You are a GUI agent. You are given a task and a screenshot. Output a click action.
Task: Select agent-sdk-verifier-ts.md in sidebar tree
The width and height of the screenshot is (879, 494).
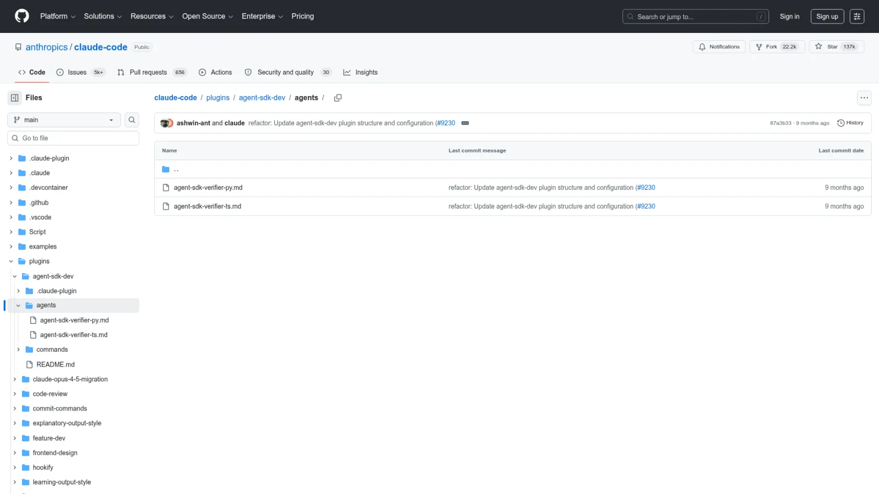point(74,335)
